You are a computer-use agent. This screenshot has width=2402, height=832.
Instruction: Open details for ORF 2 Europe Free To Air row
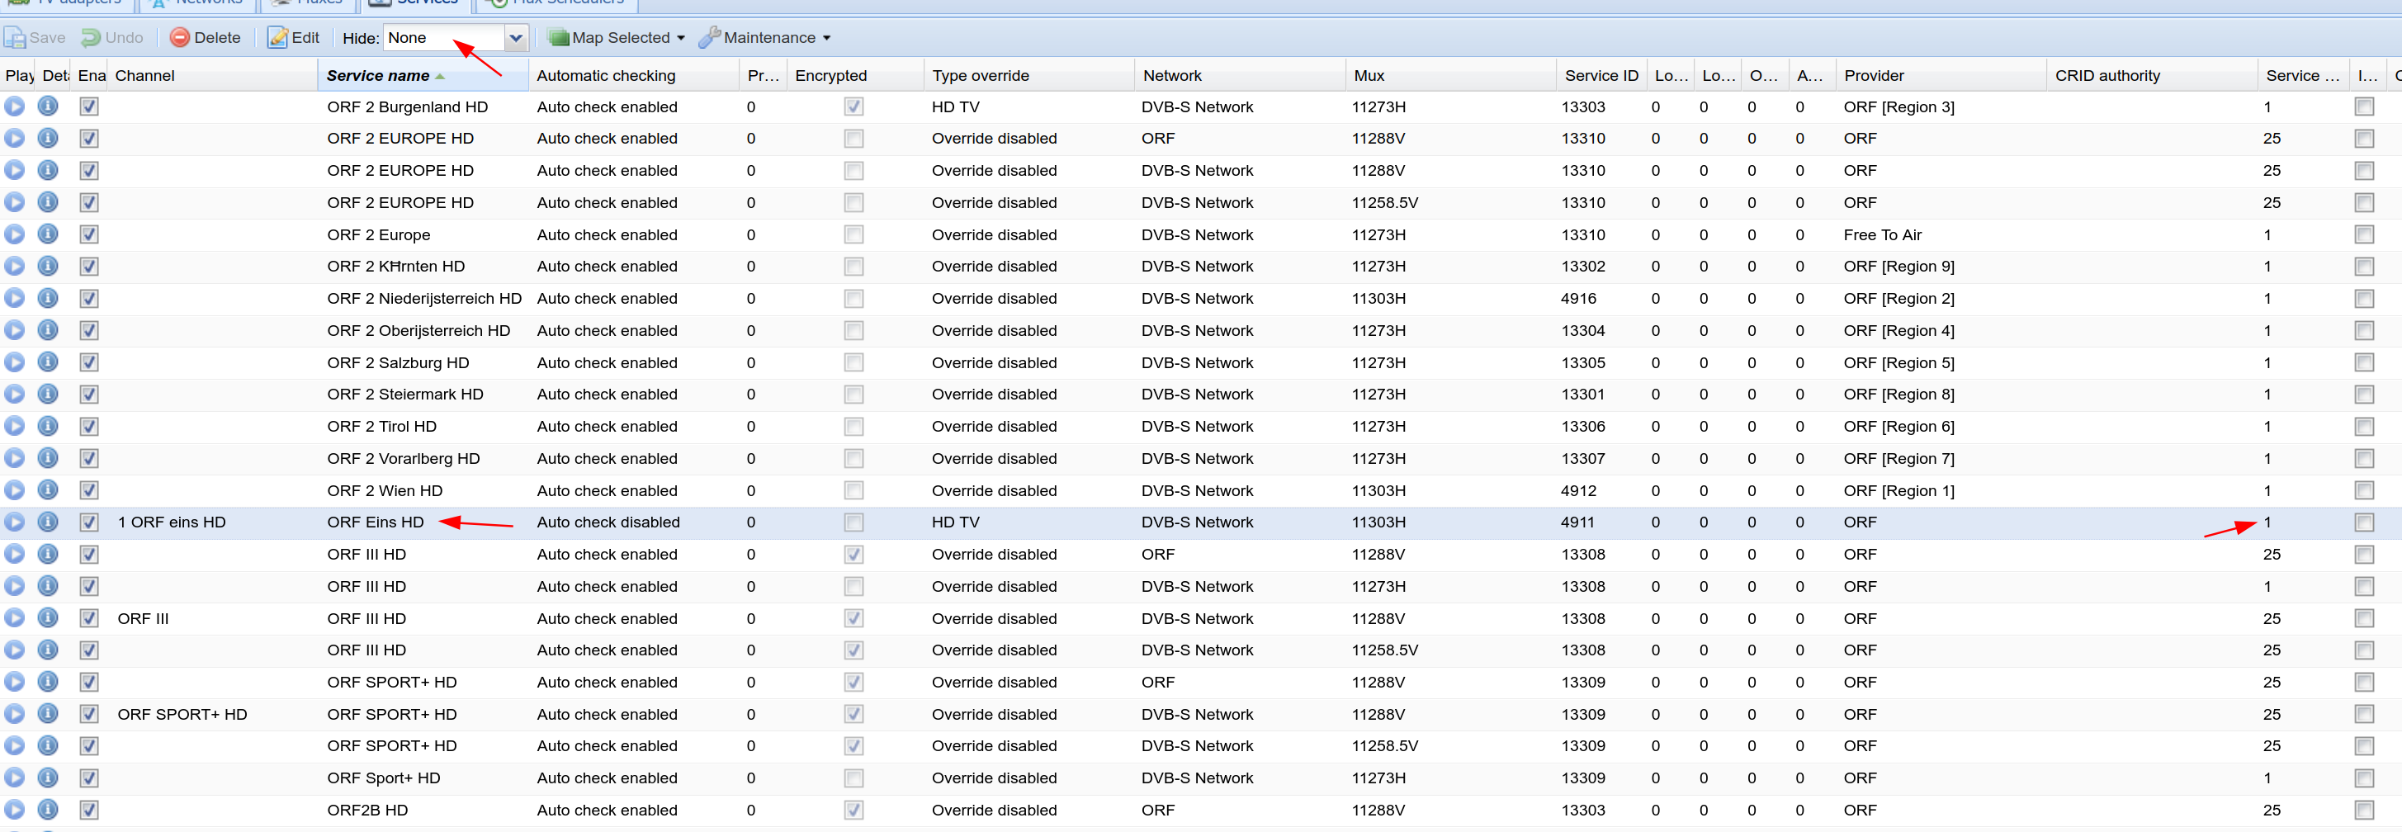(48, 234)
